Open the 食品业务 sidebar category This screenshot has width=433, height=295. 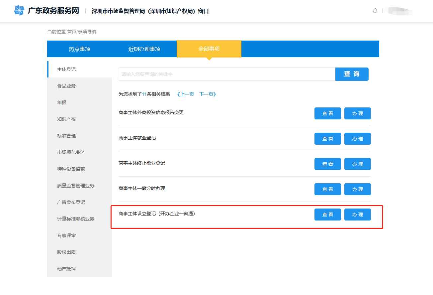click(x=80, y=86)
